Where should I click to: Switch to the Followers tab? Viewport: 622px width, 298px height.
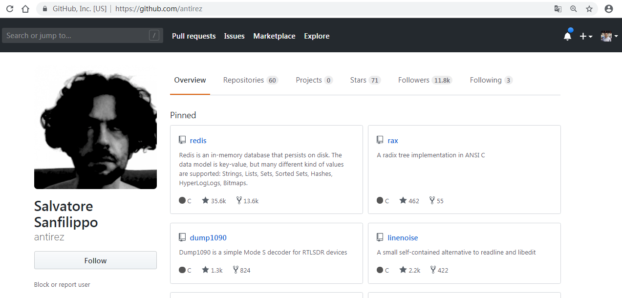pyautogui.click(x=425, y=80)
